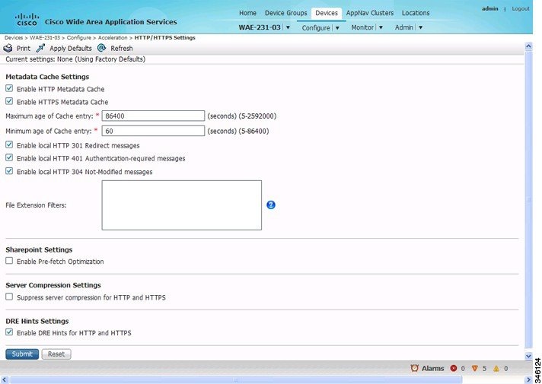
Task: Click the vertical scrollbar thumb
Action: 528,199
